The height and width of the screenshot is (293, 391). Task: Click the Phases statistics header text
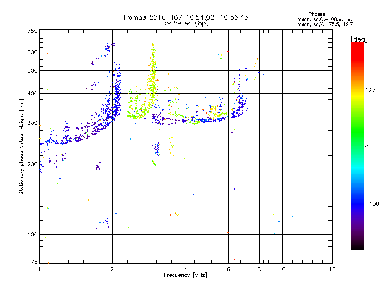pos(316,14)
